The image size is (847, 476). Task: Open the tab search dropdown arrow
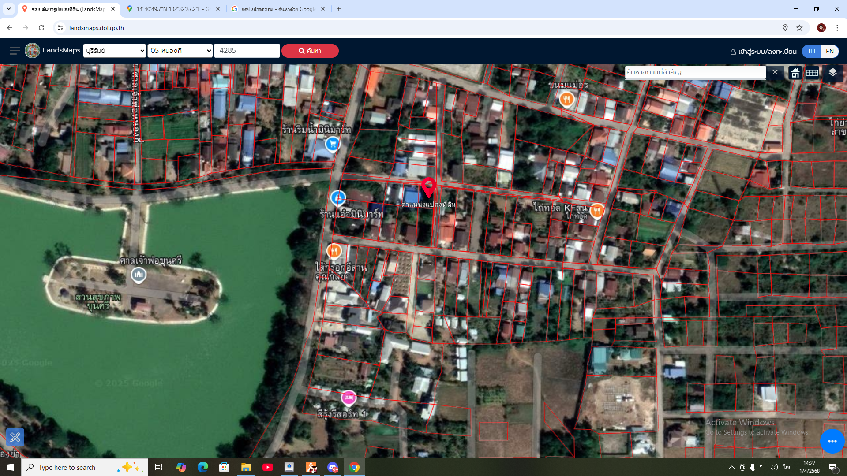(x=9, y=9)
